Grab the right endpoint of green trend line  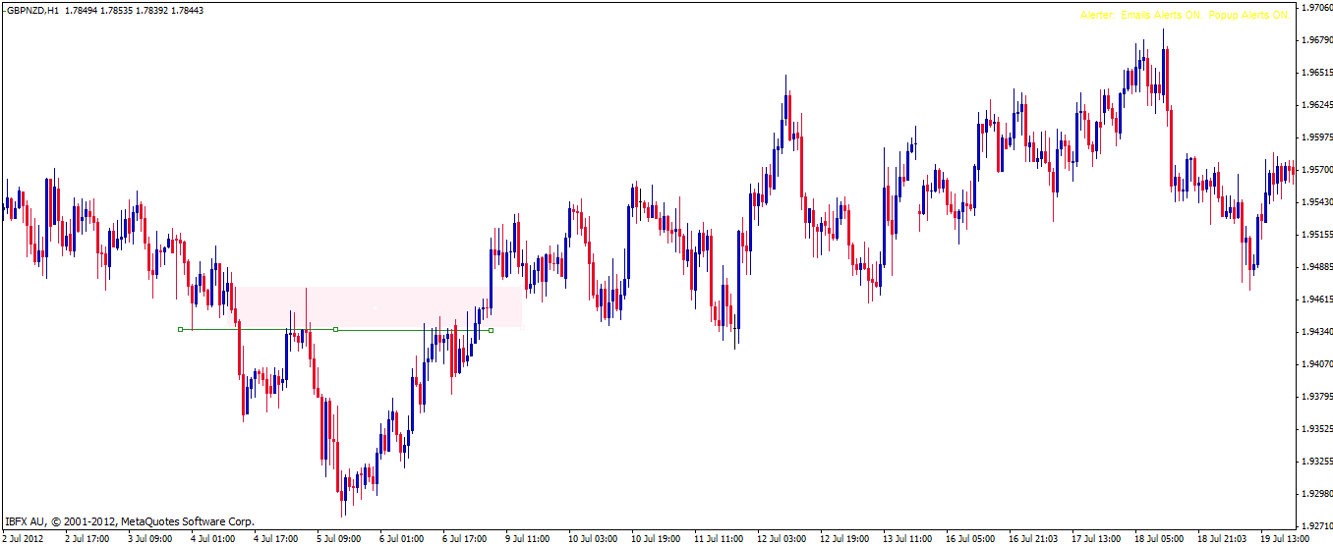(x=491, y=330)
